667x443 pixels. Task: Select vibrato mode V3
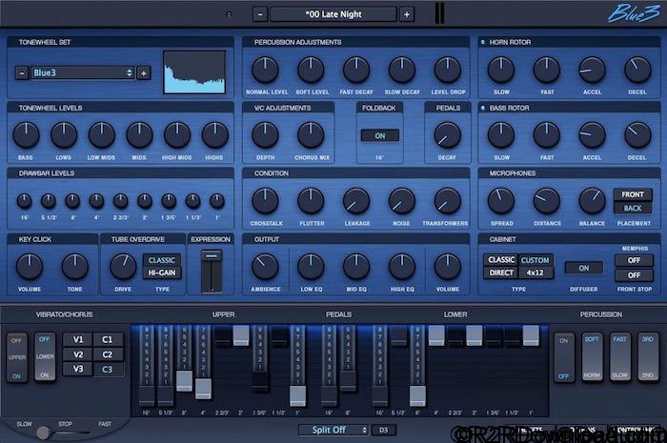(78, 369)
